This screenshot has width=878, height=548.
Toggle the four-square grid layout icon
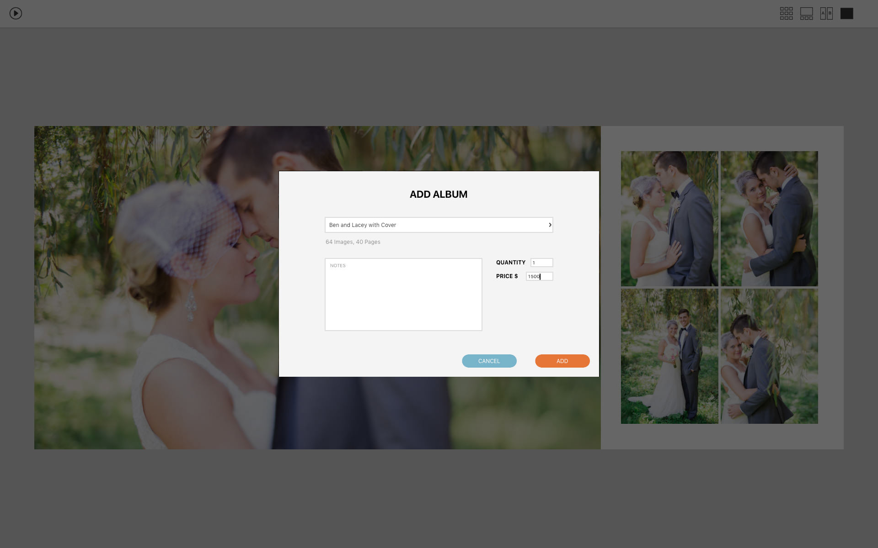pyautogui.click(x=787, y=13)
